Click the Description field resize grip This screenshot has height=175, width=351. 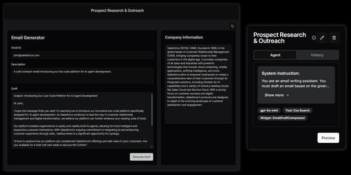point(152,81)
